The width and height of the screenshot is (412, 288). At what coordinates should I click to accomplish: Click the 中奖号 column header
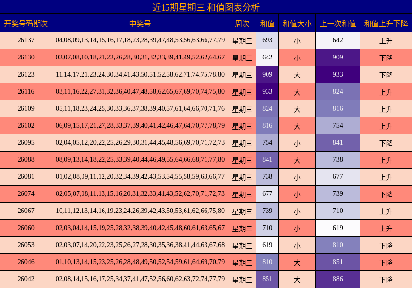[x=140, y=23]
